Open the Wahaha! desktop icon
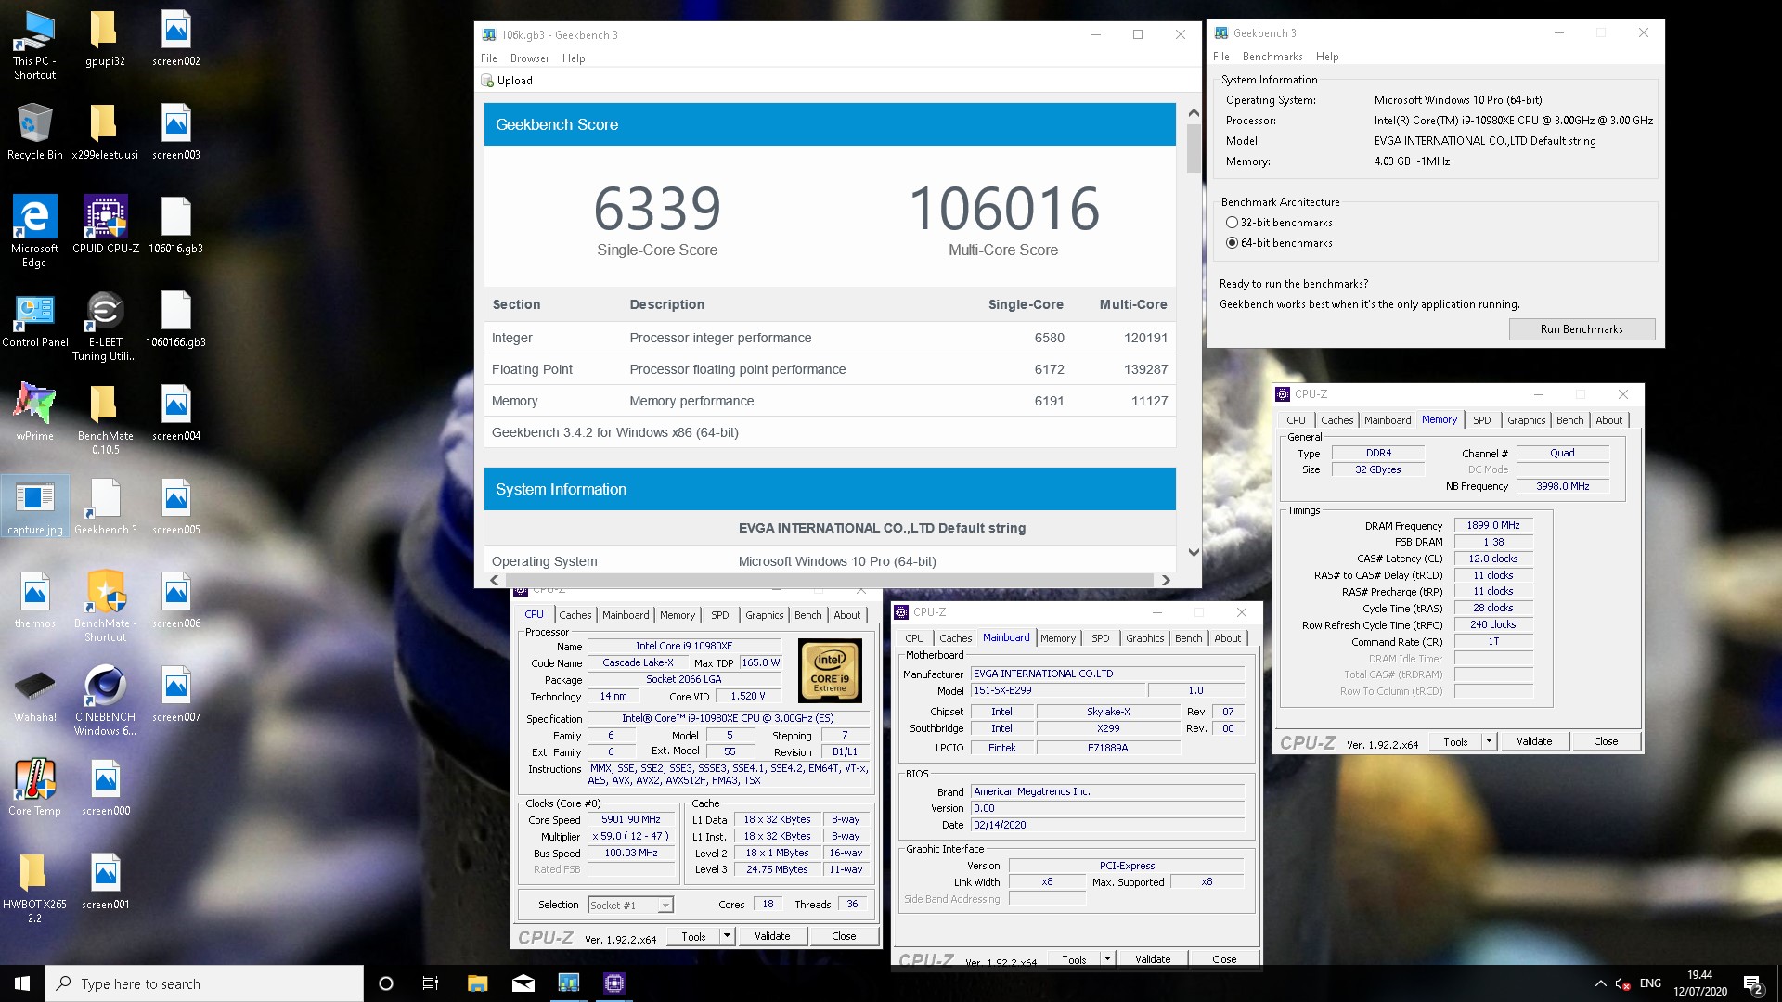The width and height of the screenshot is (1782, 1002). pos(34,694)
